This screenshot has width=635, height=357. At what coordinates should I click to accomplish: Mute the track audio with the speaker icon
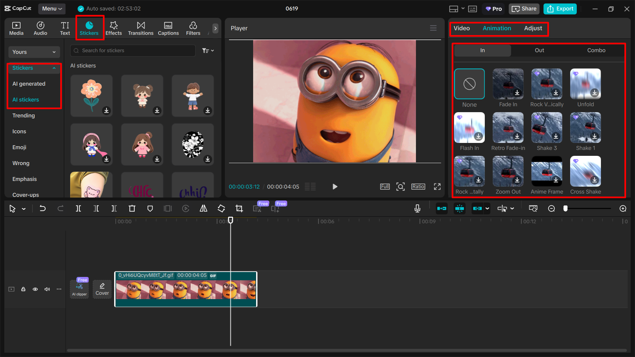(47, 289)
